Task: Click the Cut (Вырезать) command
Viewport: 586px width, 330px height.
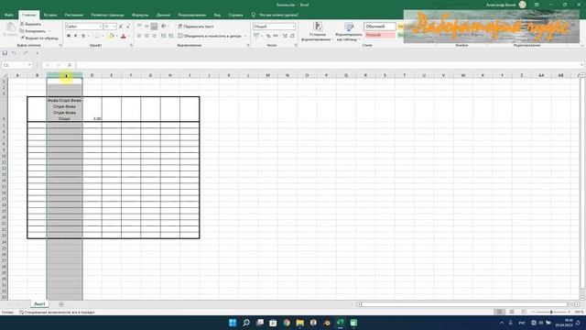Action: click(30, 24)
